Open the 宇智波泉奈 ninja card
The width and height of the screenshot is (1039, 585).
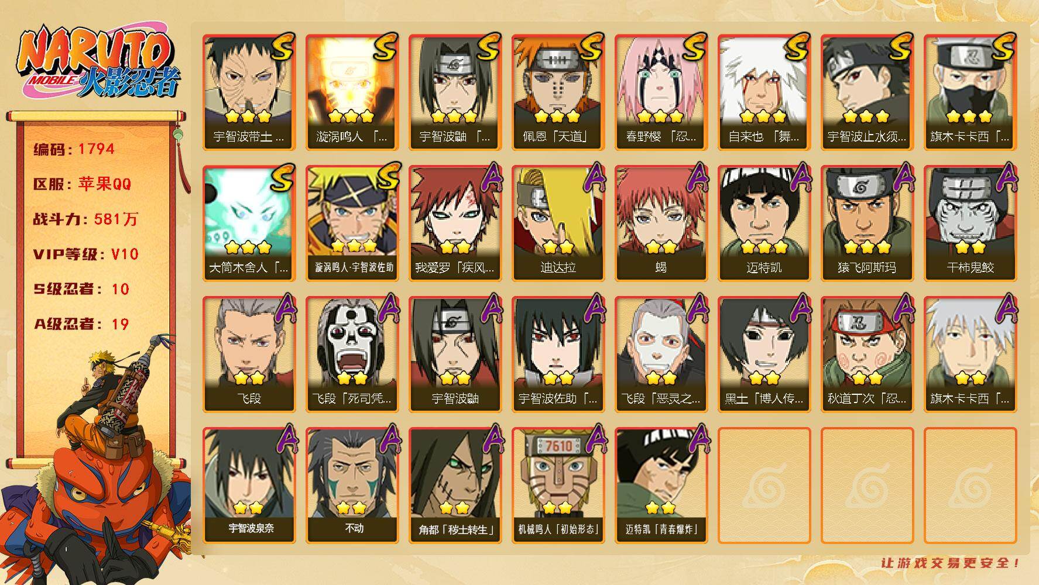[249, 485]
